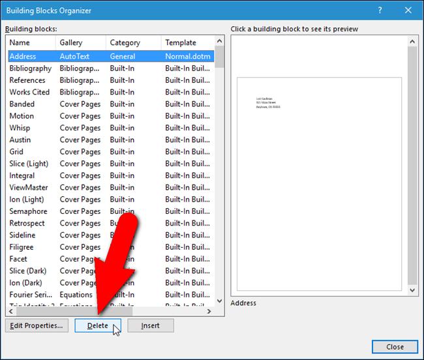Click preview pane scroll up arrow
This screenshot has height=360, width=424.
(412, 41)
